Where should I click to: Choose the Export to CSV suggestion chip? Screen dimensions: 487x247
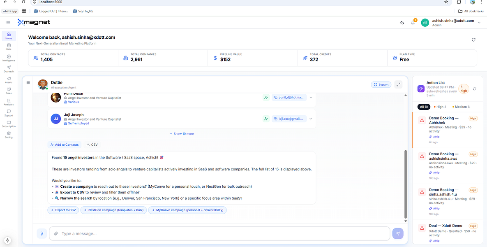tap(63, 210)
